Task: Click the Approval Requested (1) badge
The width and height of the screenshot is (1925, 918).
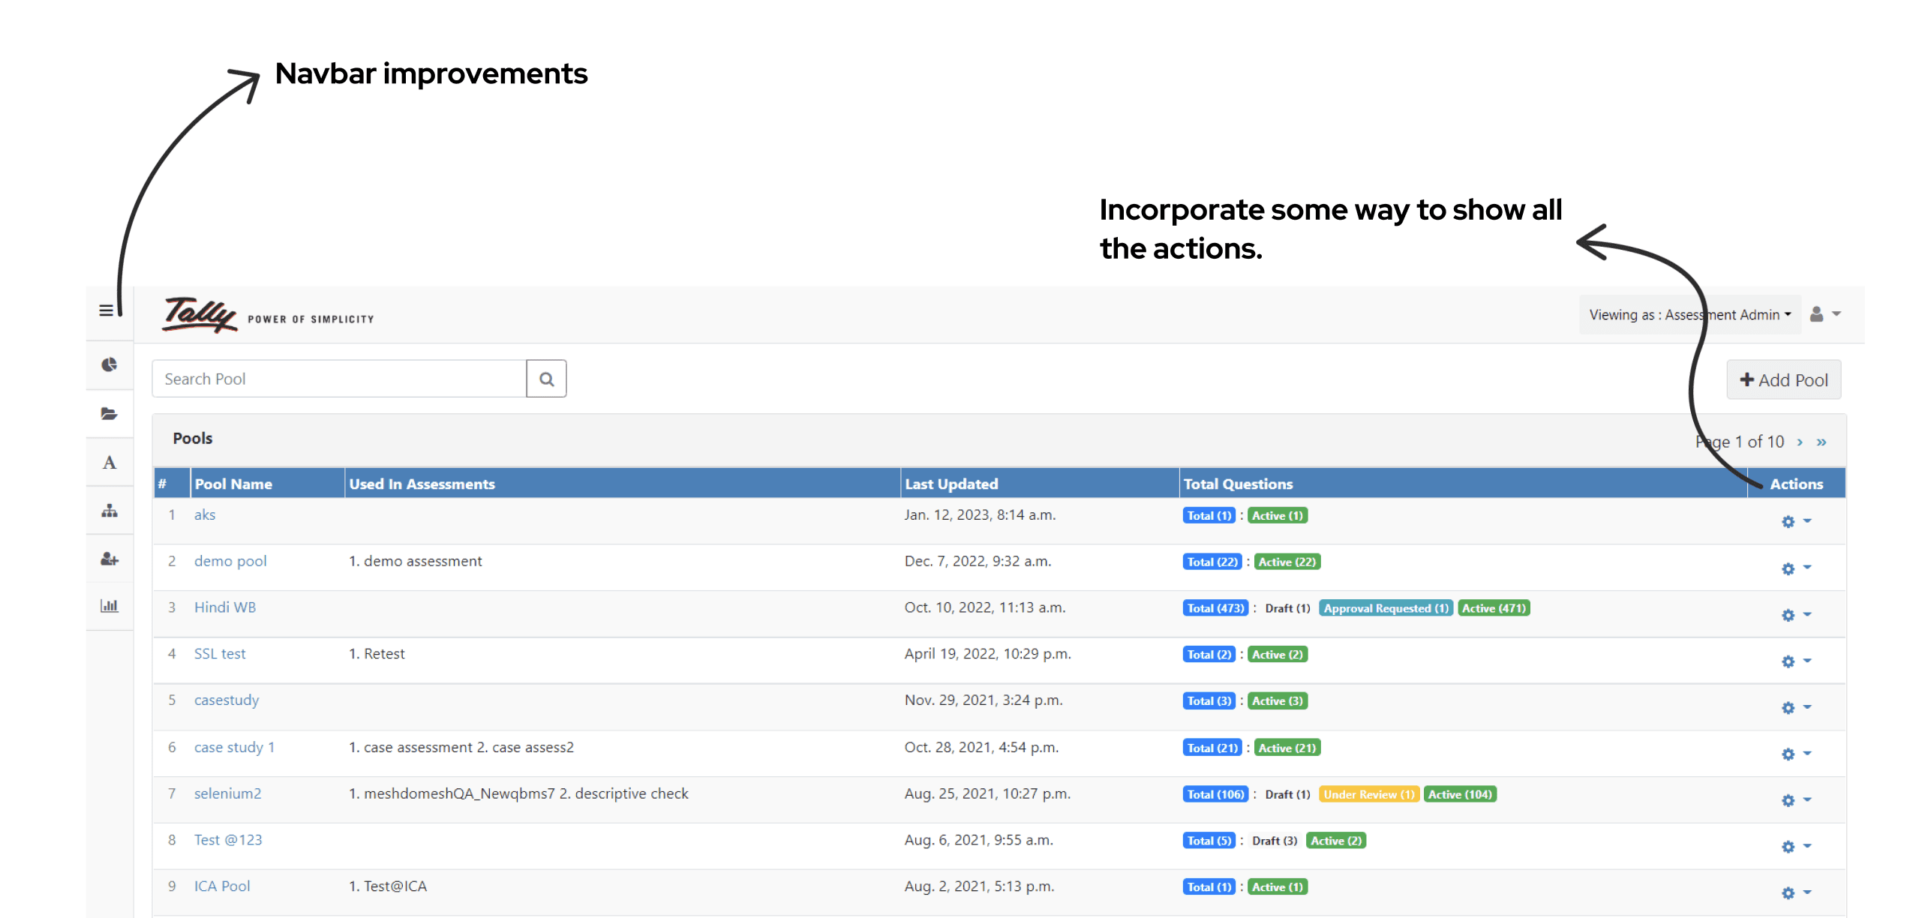Action: (1385, 608)
